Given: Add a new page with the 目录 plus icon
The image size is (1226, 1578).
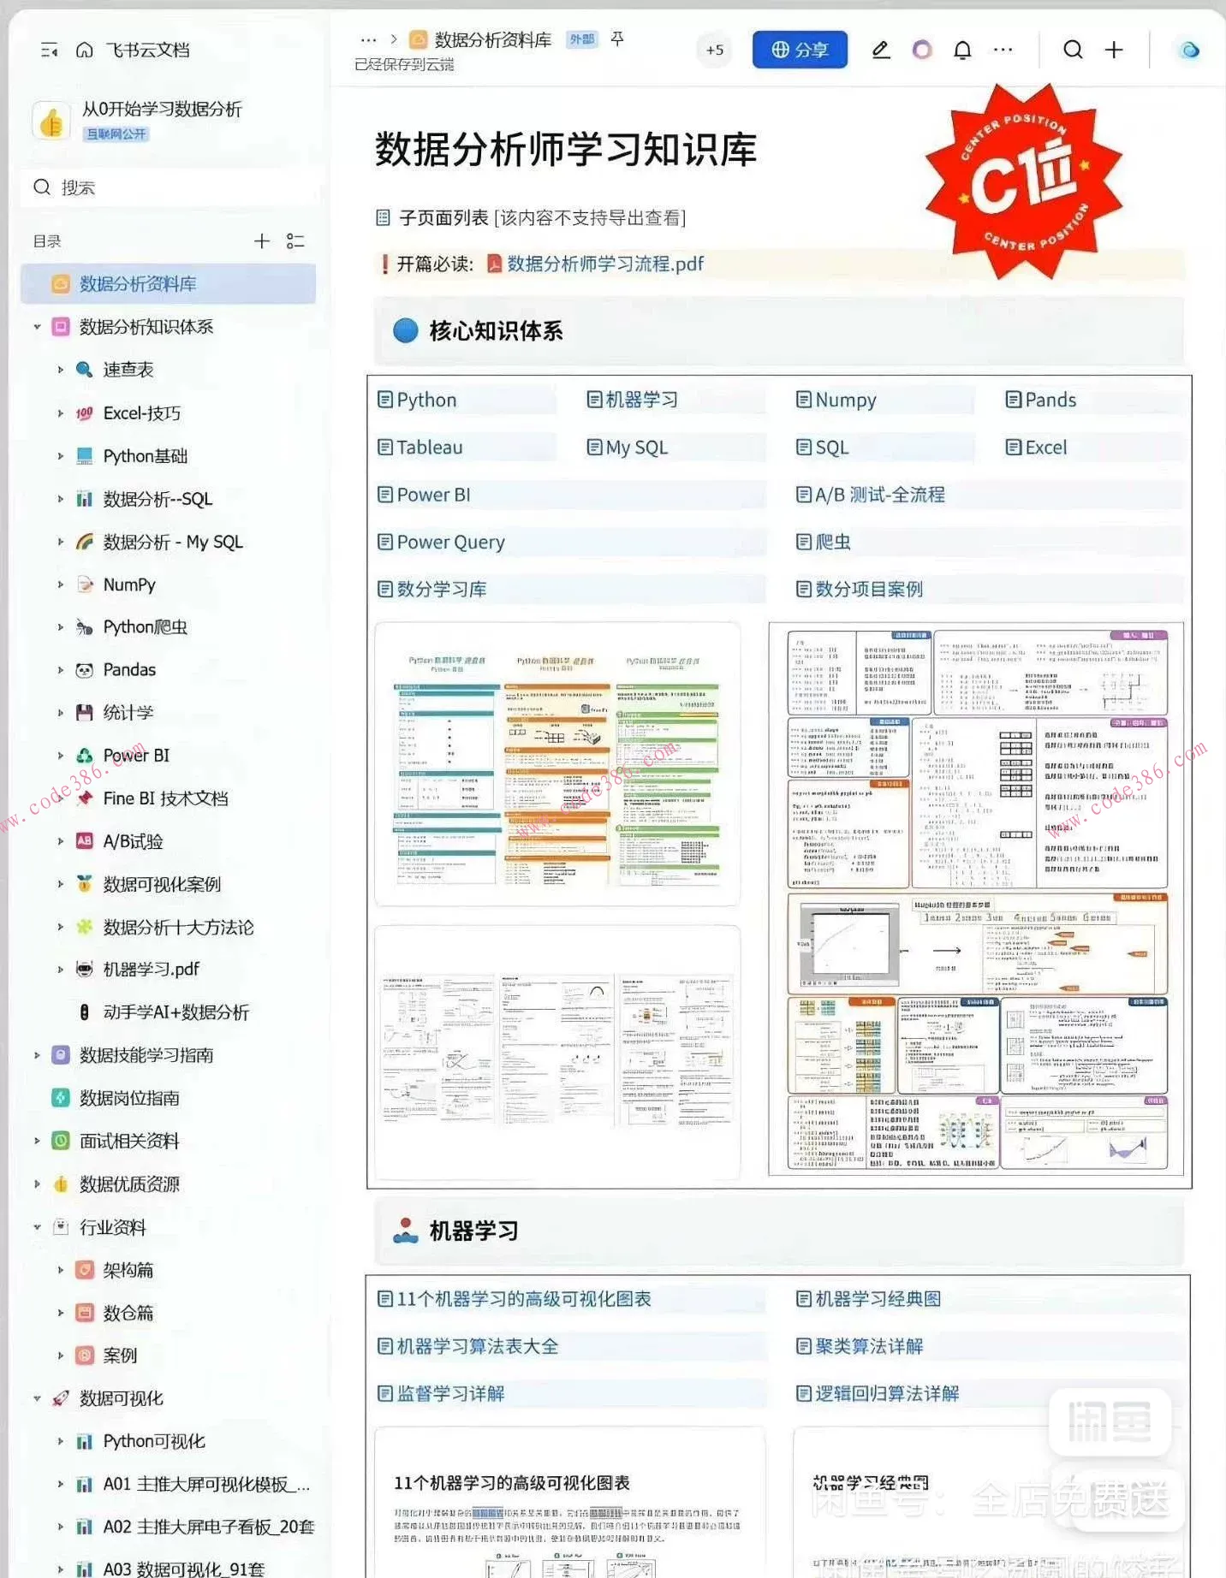Looking at the screenshot, I should 262,241.
